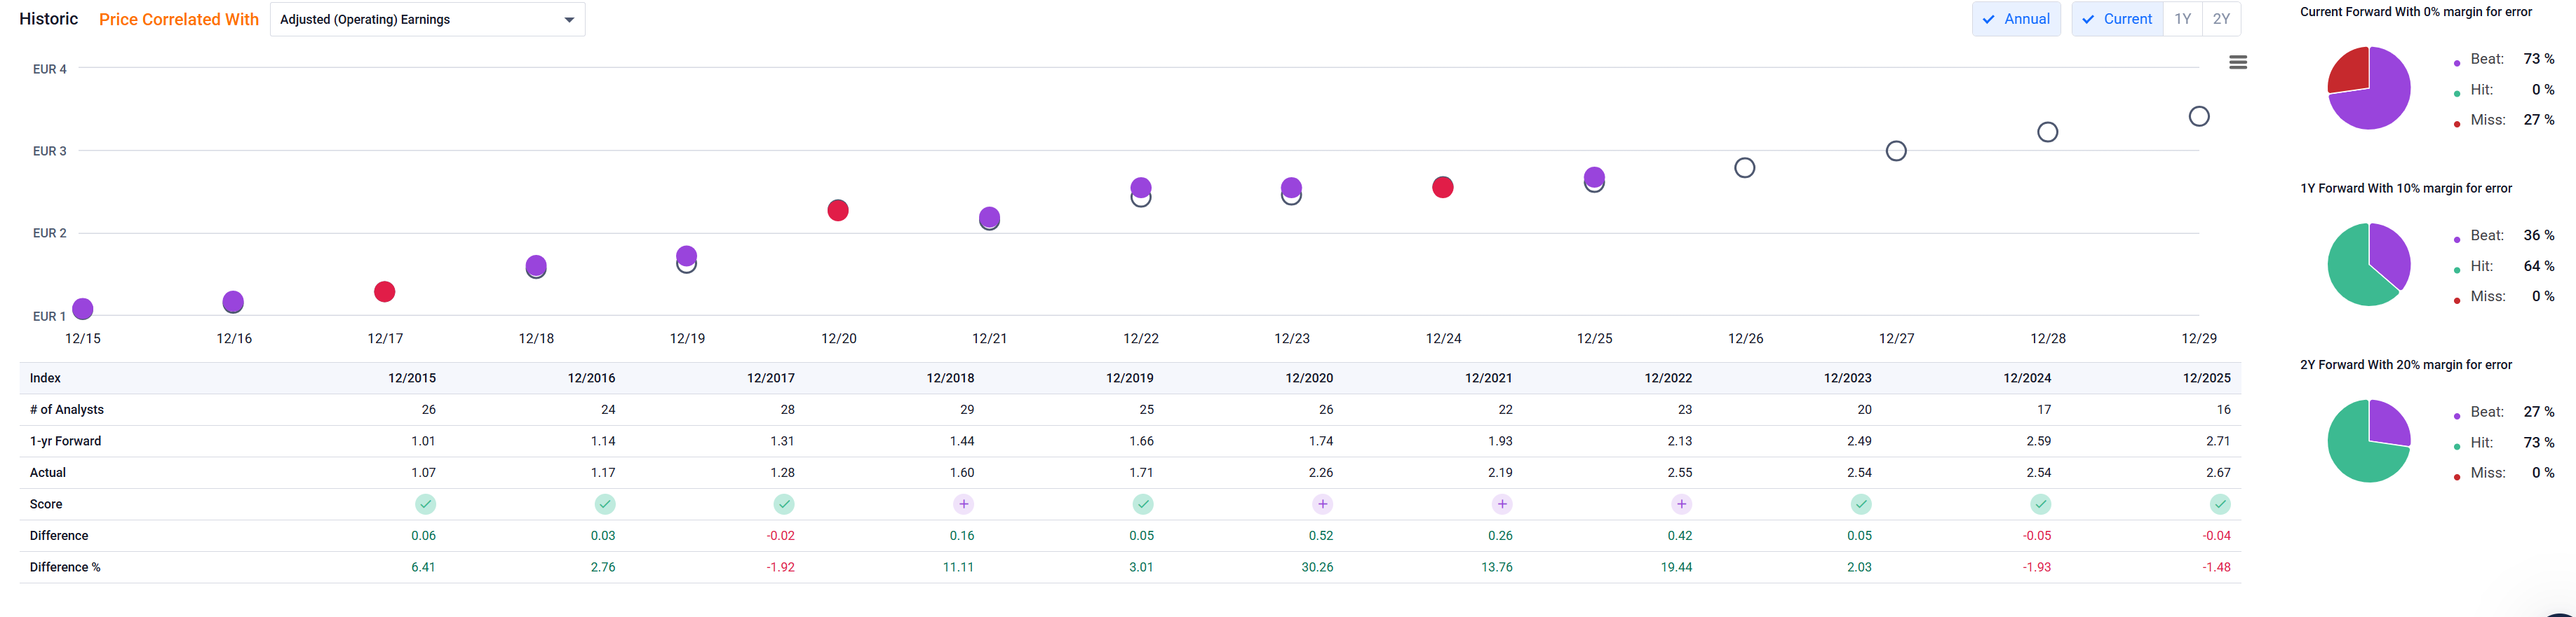Click the 1-yr Forward value 2.71
Viewport: 2576px width, 617px height.
click(x=2219, y=441)
